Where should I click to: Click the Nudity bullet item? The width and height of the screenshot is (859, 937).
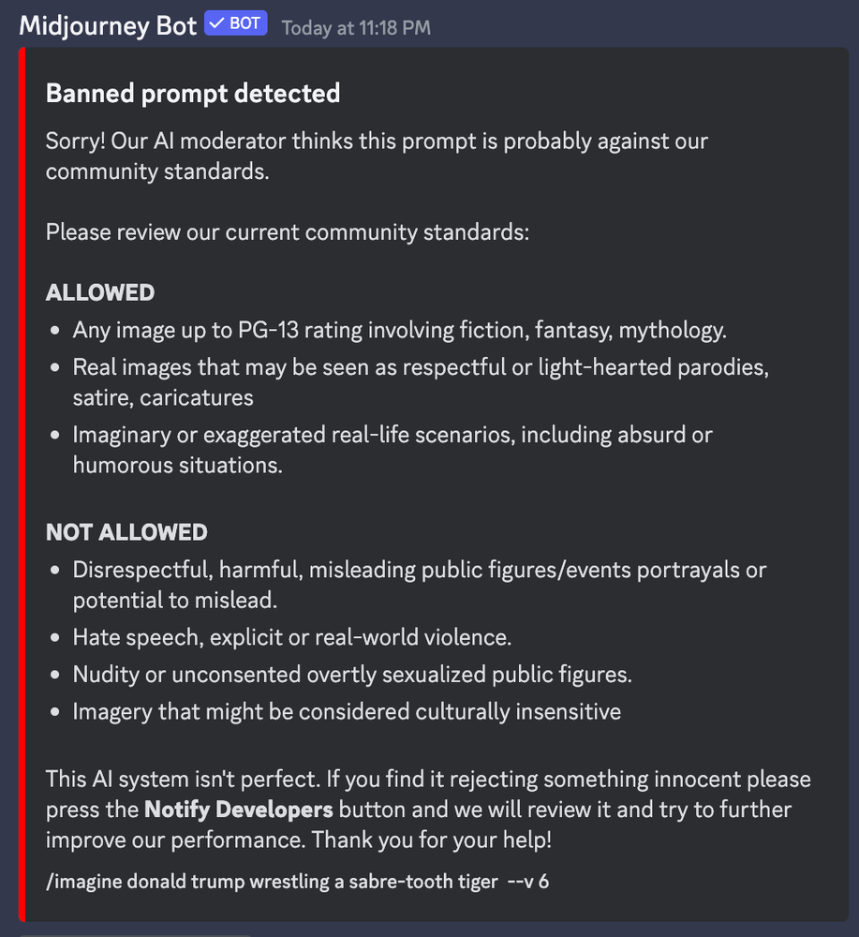(x=352, y=675)
